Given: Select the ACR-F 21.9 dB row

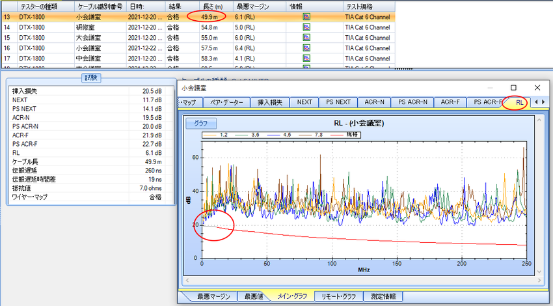Looking at the screenshot, I should pos(91,135).
